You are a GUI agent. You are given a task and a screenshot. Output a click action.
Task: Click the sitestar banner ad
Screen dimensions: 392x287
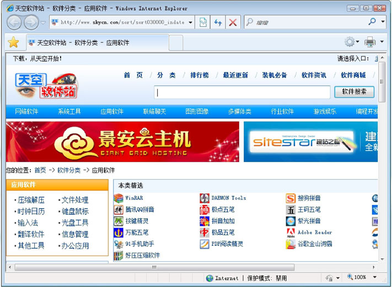click(x=310, y=142)
